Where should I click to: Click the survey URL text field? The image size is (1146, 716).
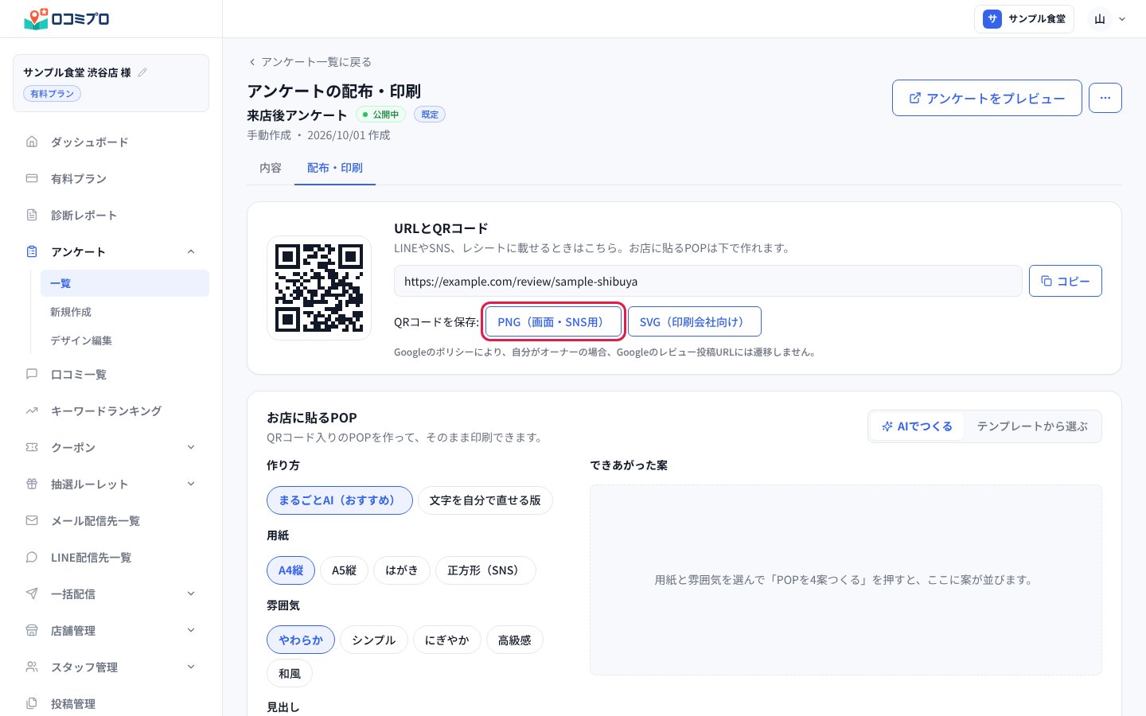pos(708,281)
